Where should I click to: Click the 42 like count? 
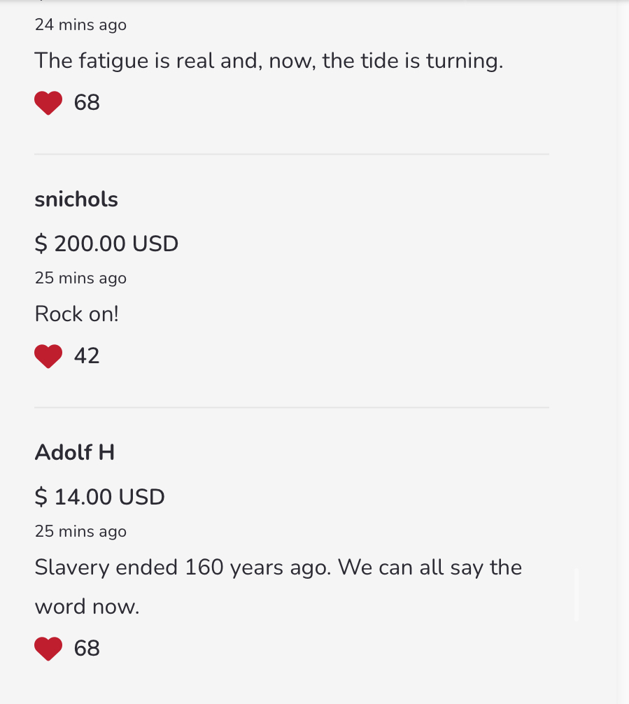click(87, 356)
